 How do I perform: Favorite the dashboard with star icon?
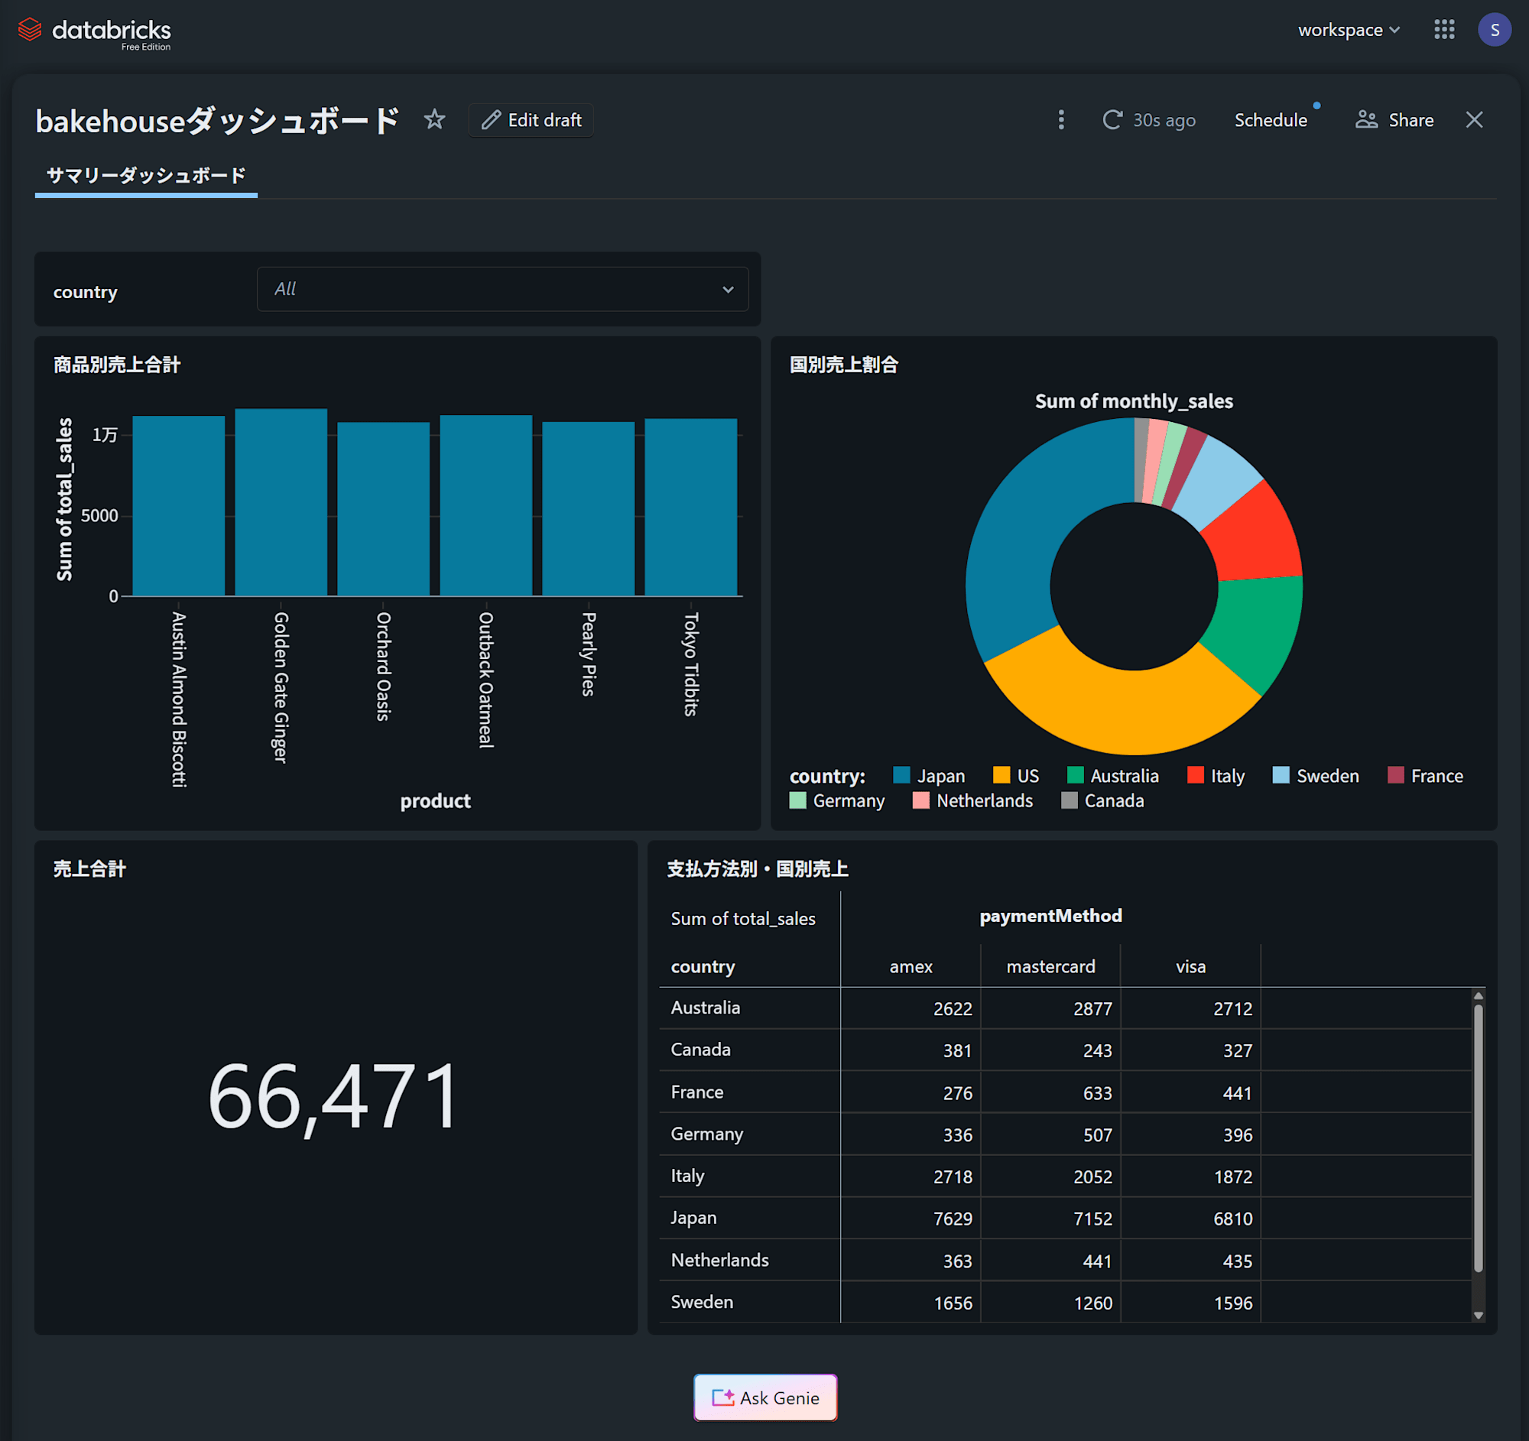tap(434, 120)
